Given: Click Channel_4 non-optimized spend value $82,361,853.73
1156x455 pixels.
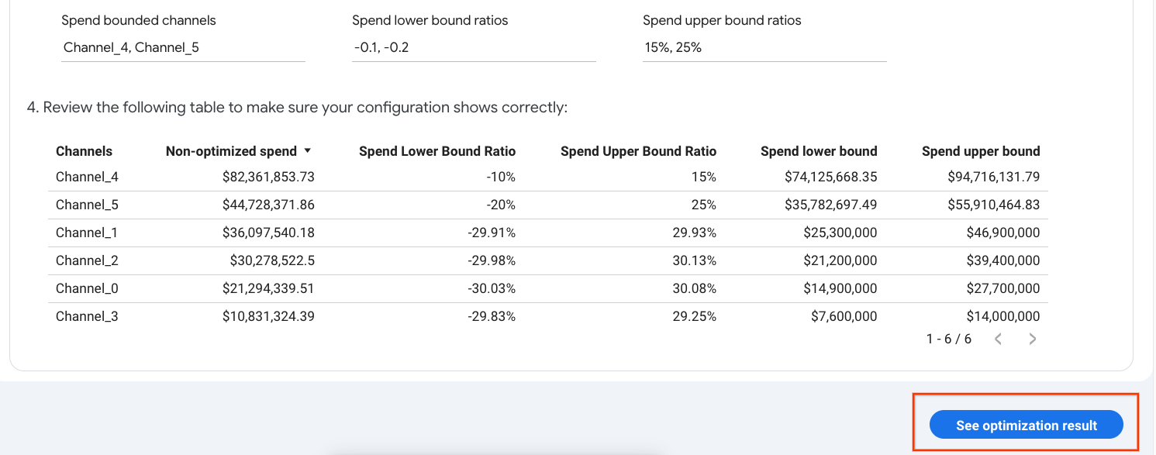Looking at the screenshot, I should pos(268,177).
